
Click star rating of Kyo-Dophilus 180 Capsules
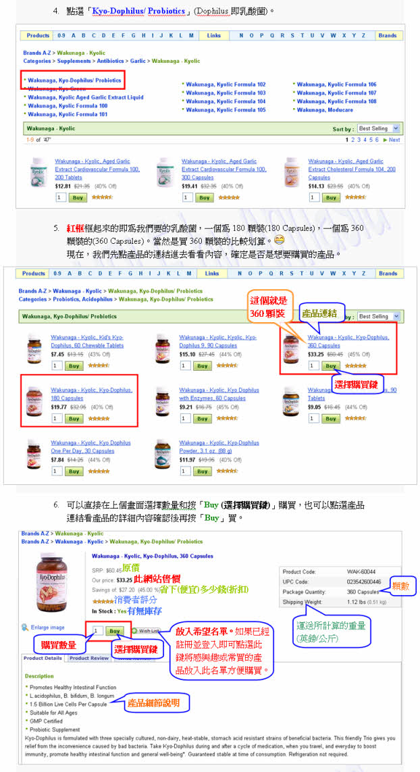[x=101, y=419]
